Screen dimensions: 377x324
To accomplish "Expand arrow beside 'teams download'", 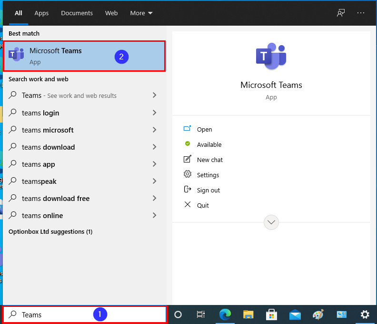I will 154,147.
